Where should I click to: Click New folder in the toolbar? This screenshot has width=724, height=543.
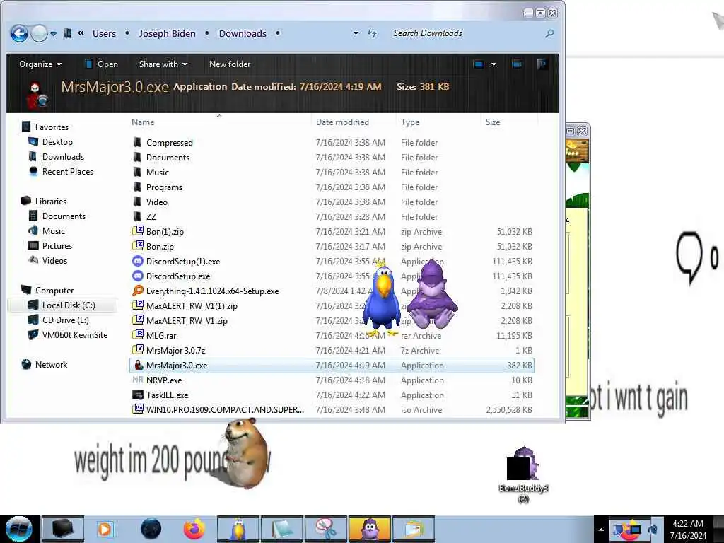pyautogui.click(x=230, y=64)
